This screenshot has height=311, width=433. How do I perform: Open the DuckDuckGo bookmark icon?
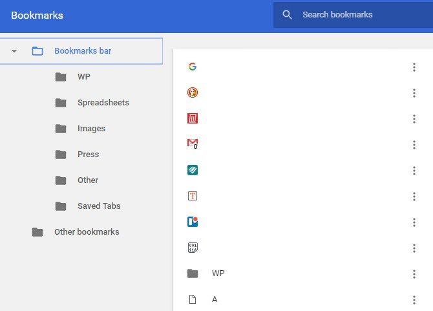pos(192,92)
